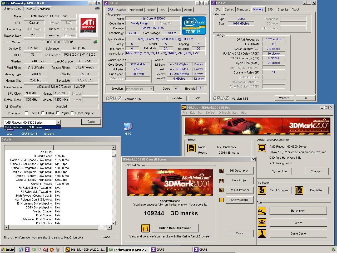
Task: Click the BIOS save chip icon in GPU-Z
Action: tap(95, 42)
